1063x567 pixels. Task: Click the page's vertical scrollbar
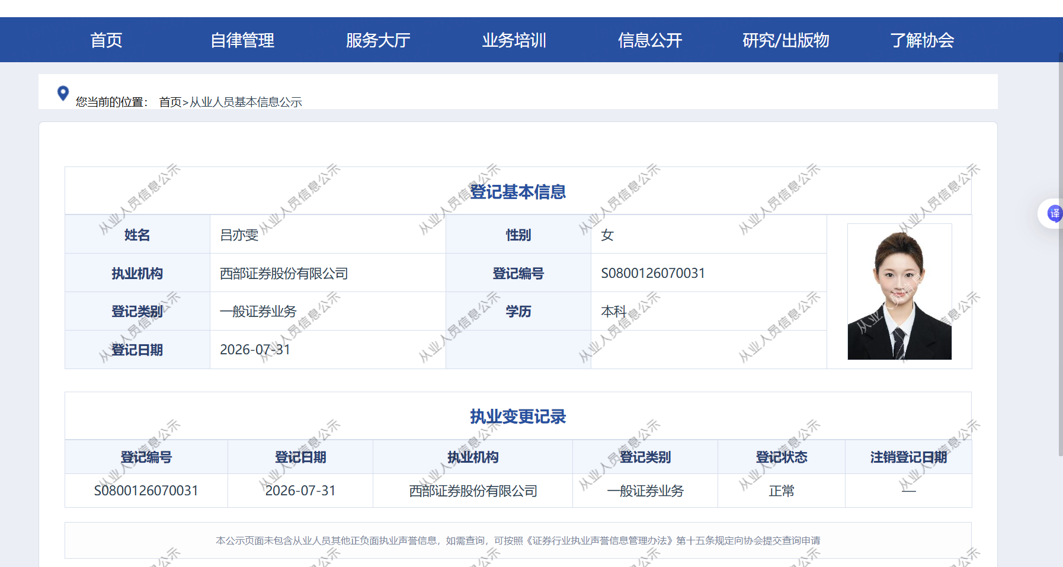[1061, 255]
